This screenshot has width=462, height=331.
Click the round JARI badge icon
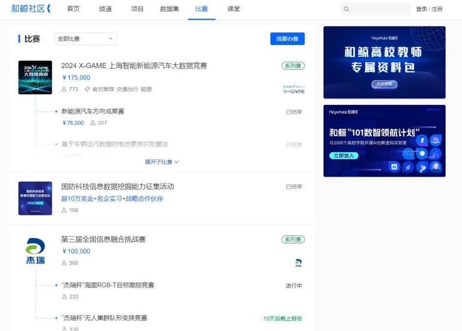(x=298, y=262)
